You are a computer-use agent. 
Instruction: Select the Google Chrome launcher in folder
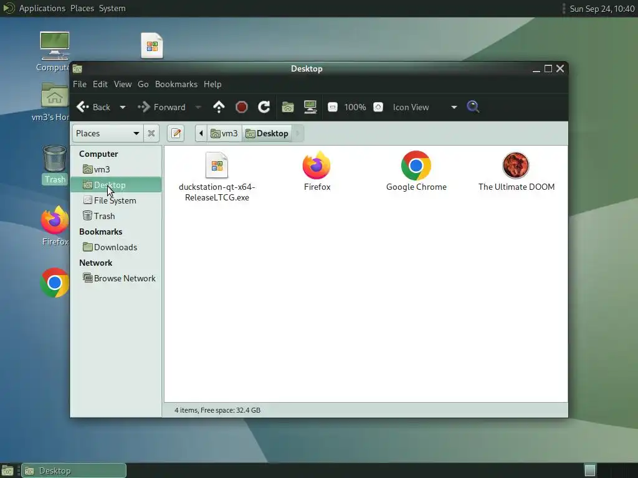tap(416, 166)
